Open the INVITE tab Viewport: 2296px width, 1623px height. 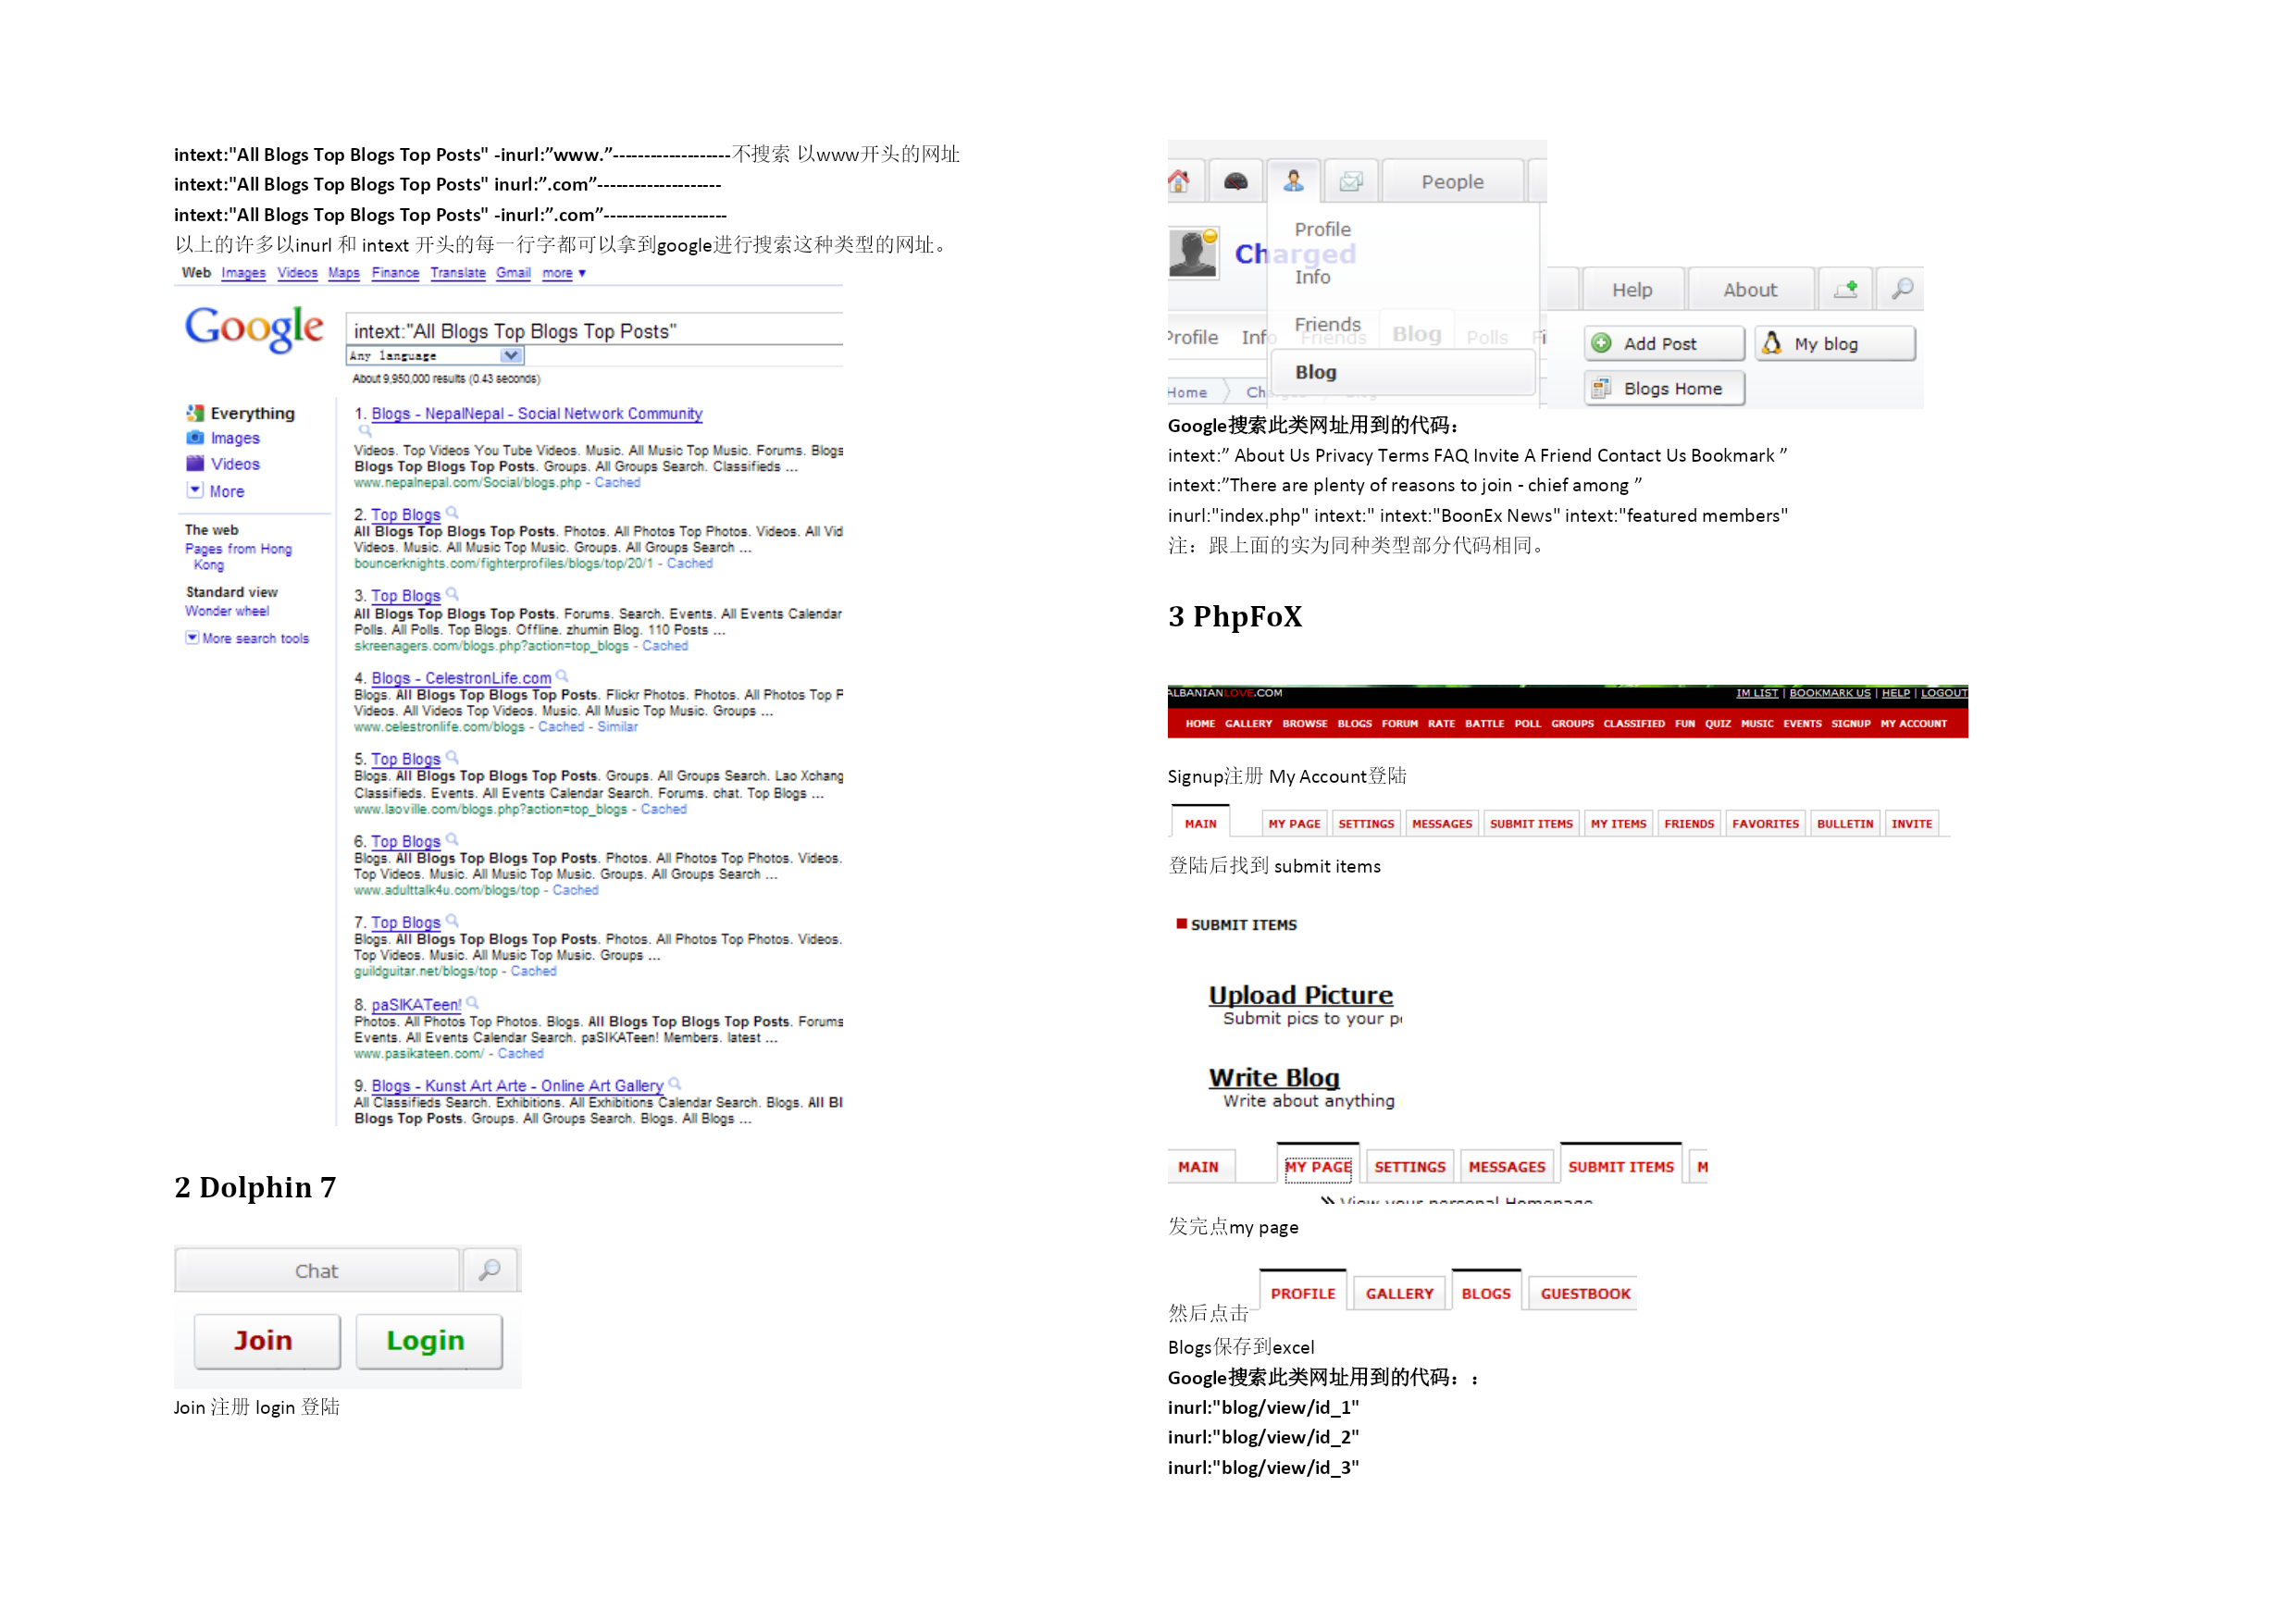tap(1911, 823)
